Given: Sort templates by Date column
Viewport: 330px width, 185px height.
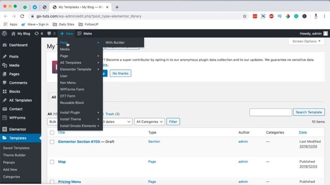Looking at the screenshot, I should (303, 133).
